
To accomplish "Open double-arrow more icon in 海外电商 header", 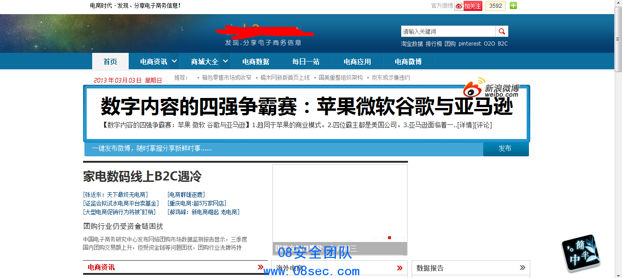I will tap(400, 268).
